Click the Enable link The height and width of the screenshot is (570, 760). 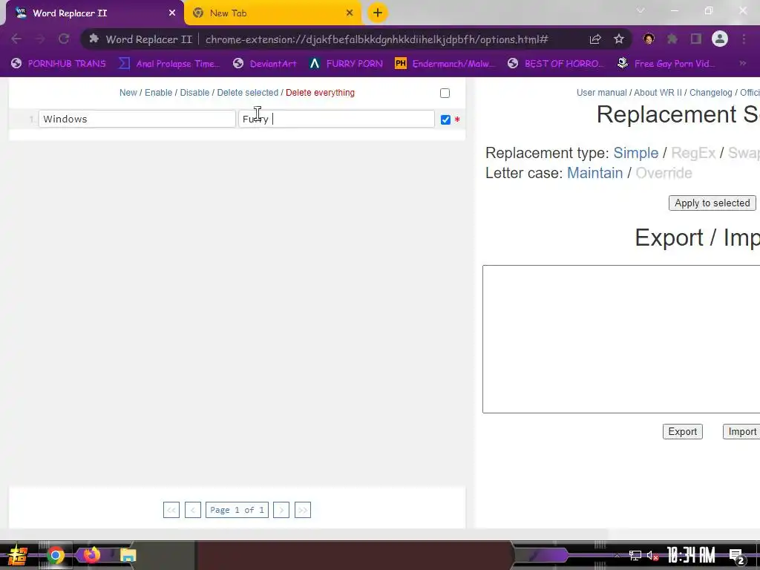tap(159, 93)
